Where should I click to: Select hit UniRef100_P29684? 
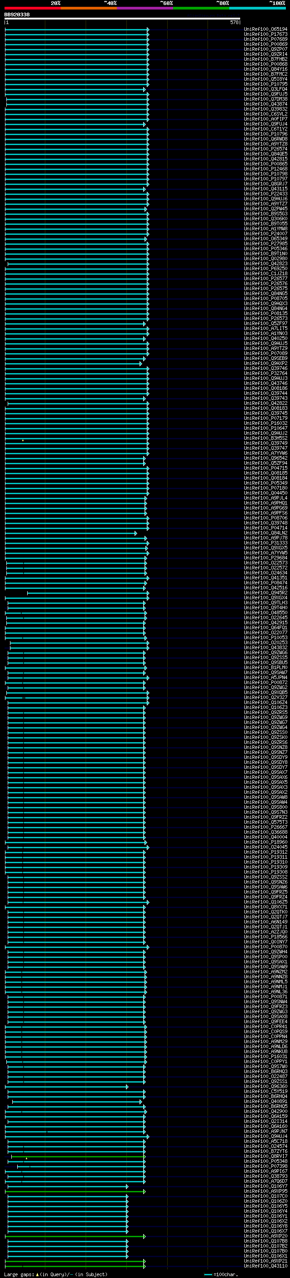266,558
